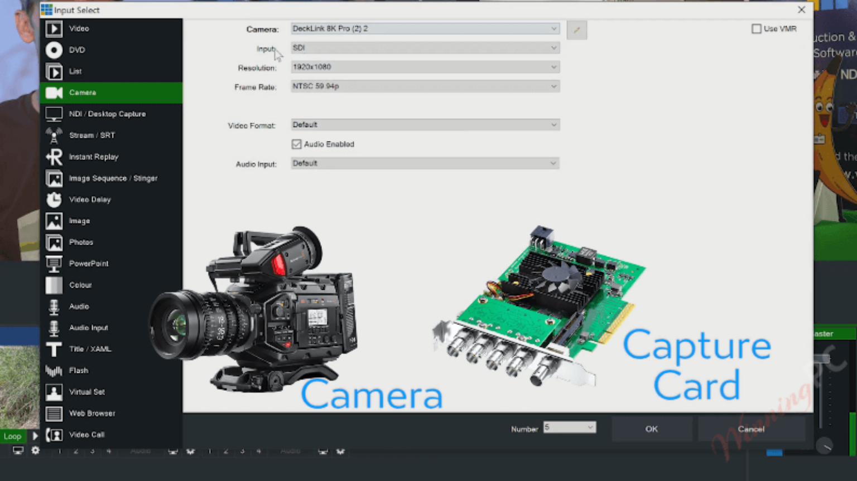Switch to the Camera category
This screenshot has height=481, width=857.
tap(111, 93)
